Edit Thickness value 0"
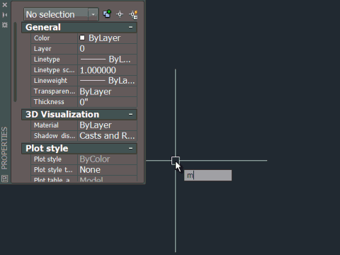This screenshot has width=340, height=255. click(108, 102)
